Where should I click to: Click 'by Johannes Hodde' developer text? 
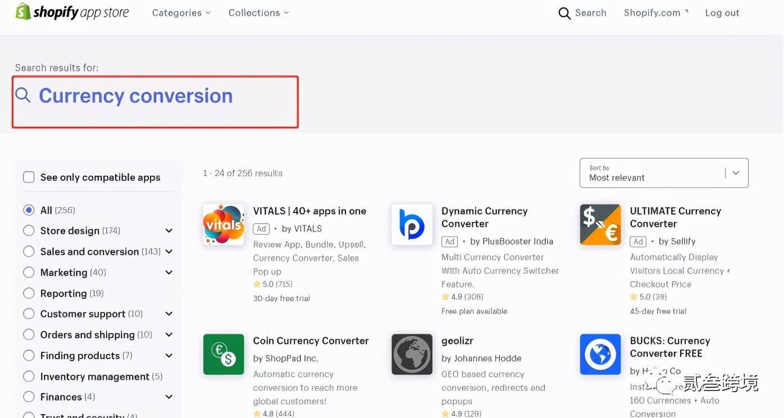tap(481, 358)
